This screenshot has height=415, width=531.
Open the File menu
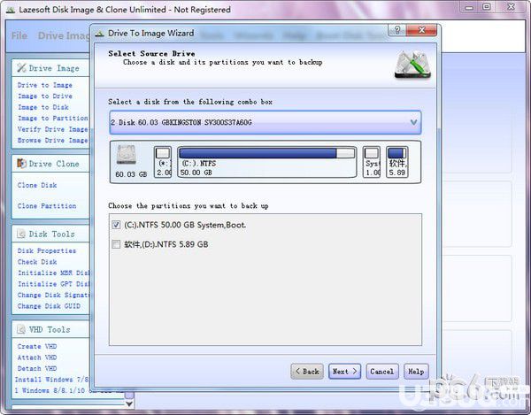pyautogui.click(x=19, y=36)
